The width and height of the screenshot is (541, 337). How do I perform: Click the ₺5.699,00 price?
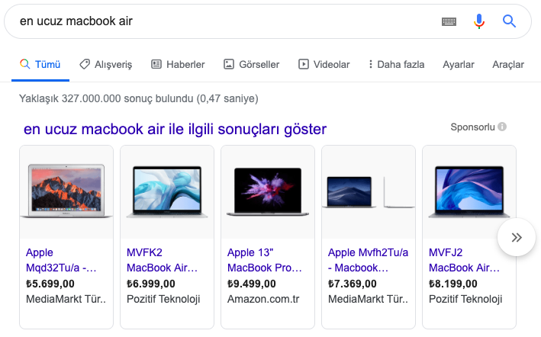(50, 284)
